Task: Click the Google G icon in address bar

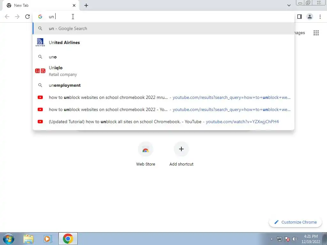Action: click(40, 17)
